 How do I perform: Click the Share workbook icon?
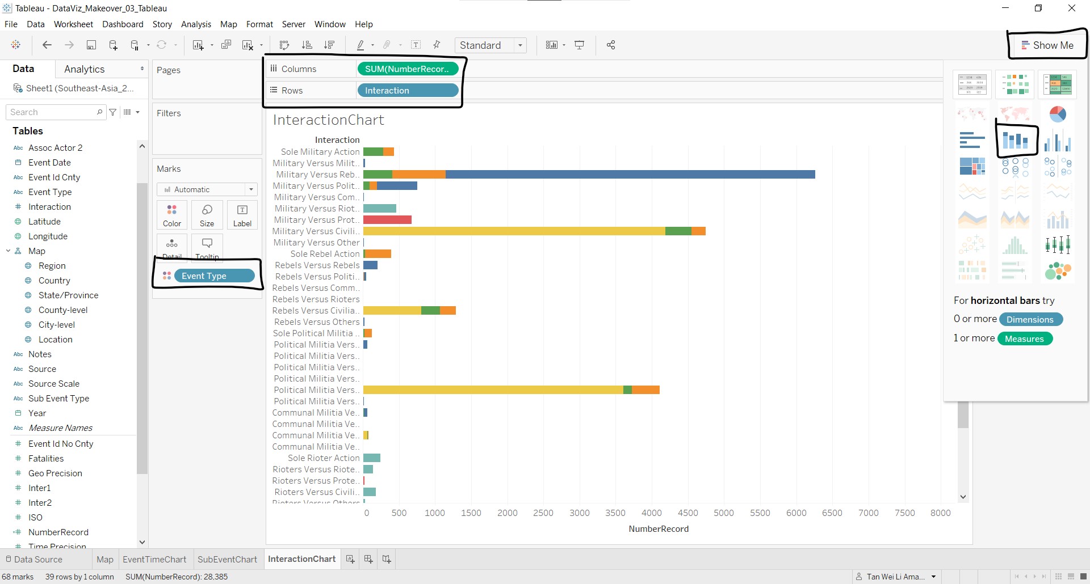611,45
